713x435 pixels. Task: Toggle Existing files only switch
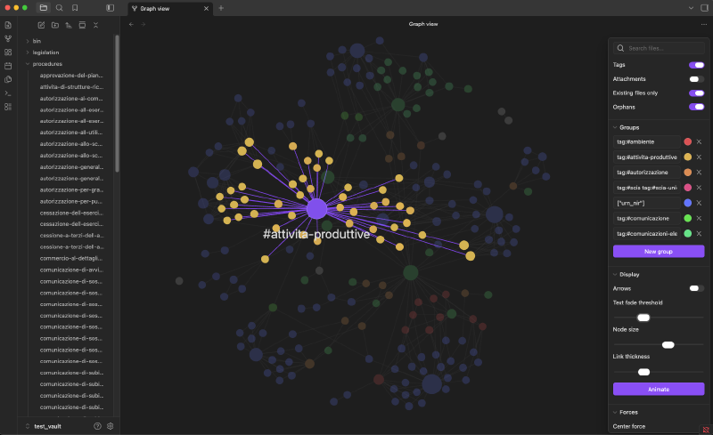click(696, 93)
